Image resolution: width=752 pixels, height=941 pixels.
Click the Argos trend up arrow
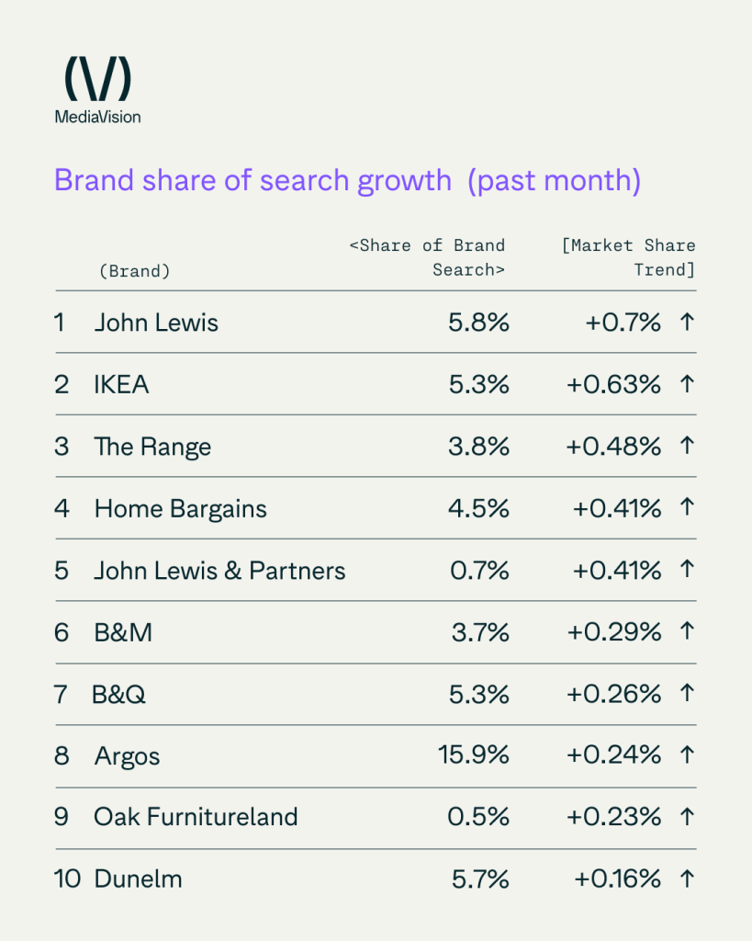tap(685, 755)
